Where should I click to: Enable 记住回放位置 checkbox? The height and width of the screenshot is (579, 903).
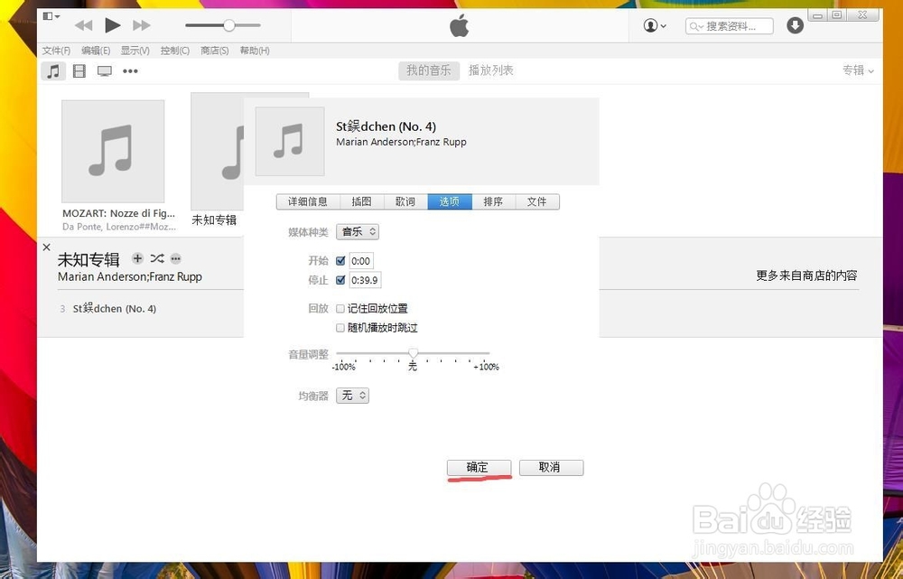340,308
